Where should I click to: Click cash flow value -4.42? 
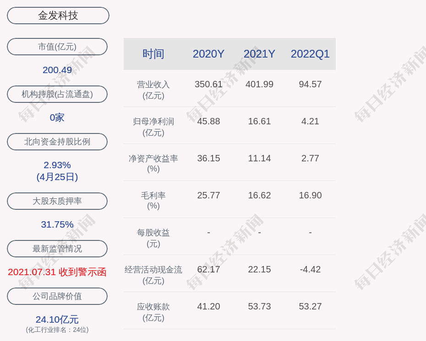[x=310, y=269]
